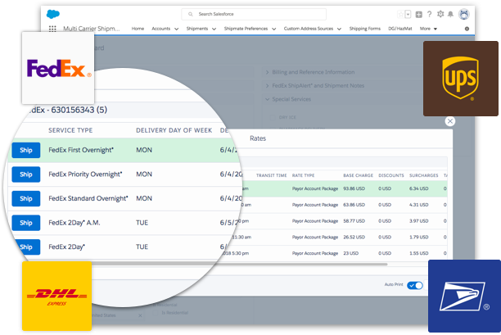Click TUE in FedEx 2Day A.M. row

142,223
